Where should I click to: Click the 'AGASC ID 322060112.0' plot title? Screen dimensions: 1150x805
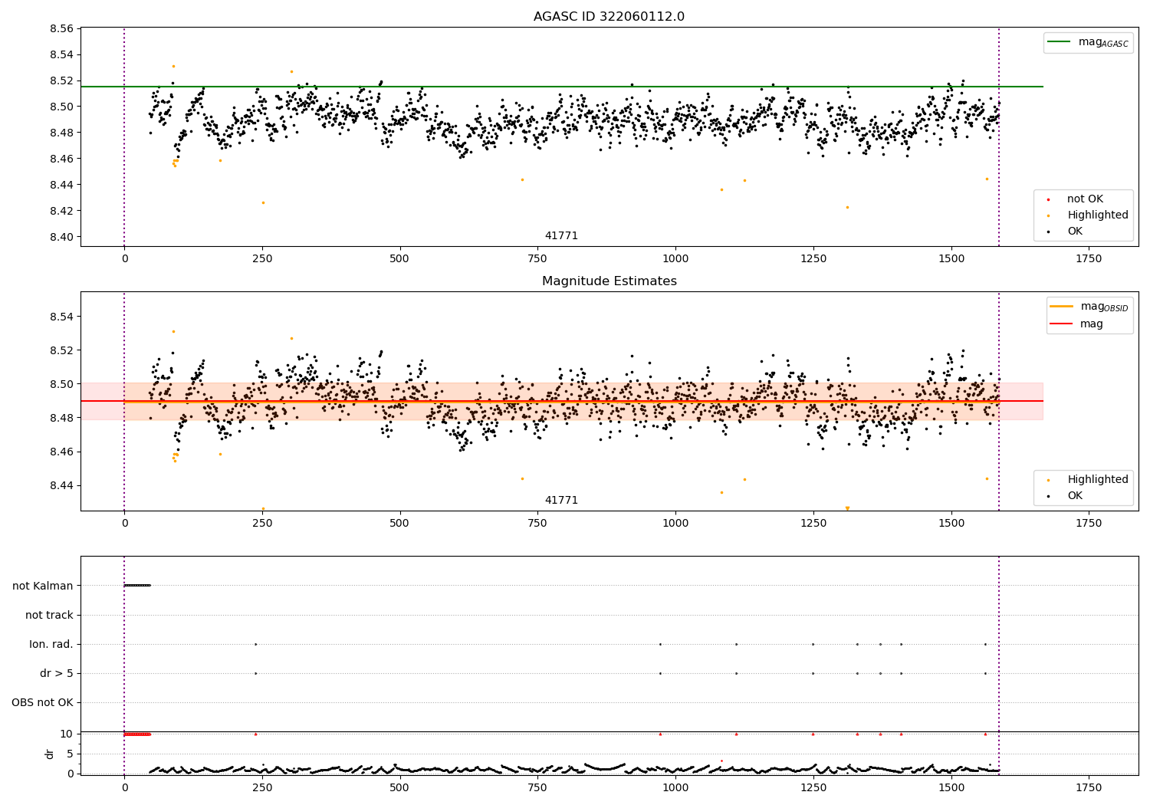click(609, 17)
